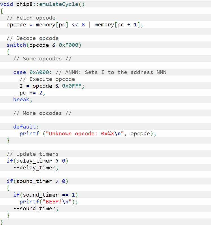Click the '// Decode opcode' comment
Image resolution: width=211 pixels, height=225 pixels.
32,38
